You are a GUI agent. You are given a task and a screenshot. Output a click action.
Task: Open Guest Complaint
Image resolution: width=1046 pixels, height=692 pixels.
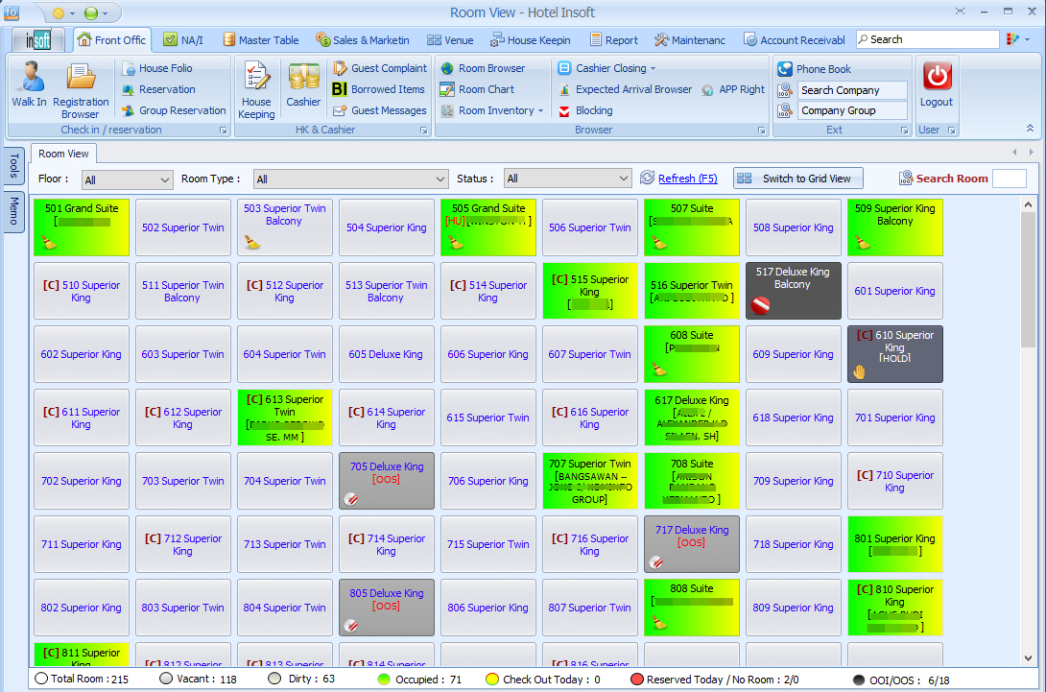(380, 68)
